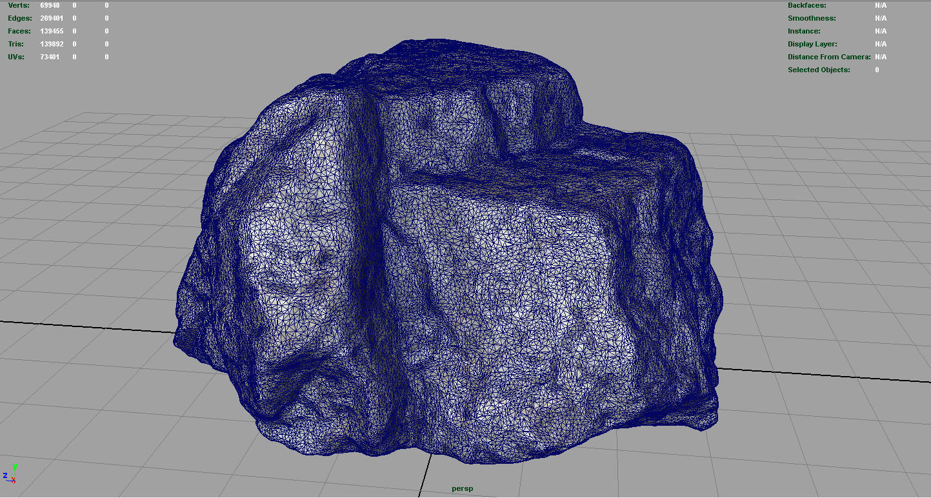The height and width of the screenshot is (498, 931).
Task: Click the 'Faces:' heads-up label
Action: tap(20, 31)
